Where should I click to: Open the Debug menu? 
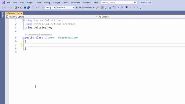pos(47,3)
